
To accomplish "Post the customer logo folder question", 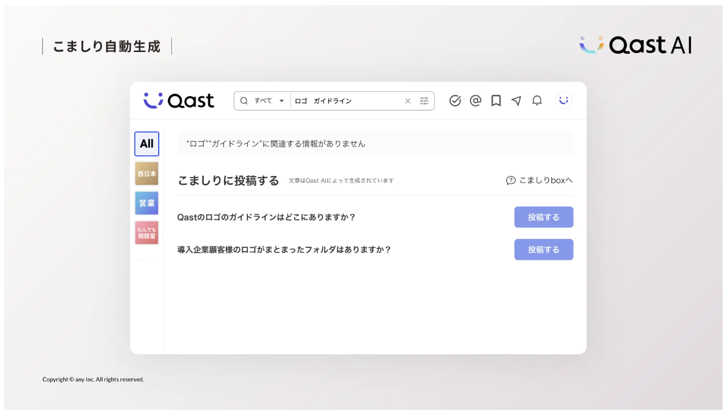I will (544, 249).
